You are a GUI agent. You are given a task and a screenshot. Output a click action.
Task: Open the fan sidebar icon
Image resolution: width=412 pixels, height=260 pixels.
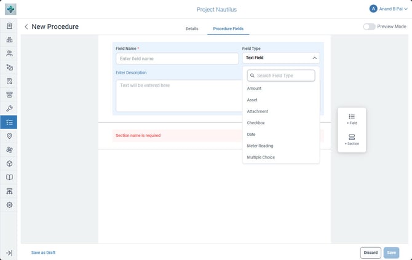[9, 150]
